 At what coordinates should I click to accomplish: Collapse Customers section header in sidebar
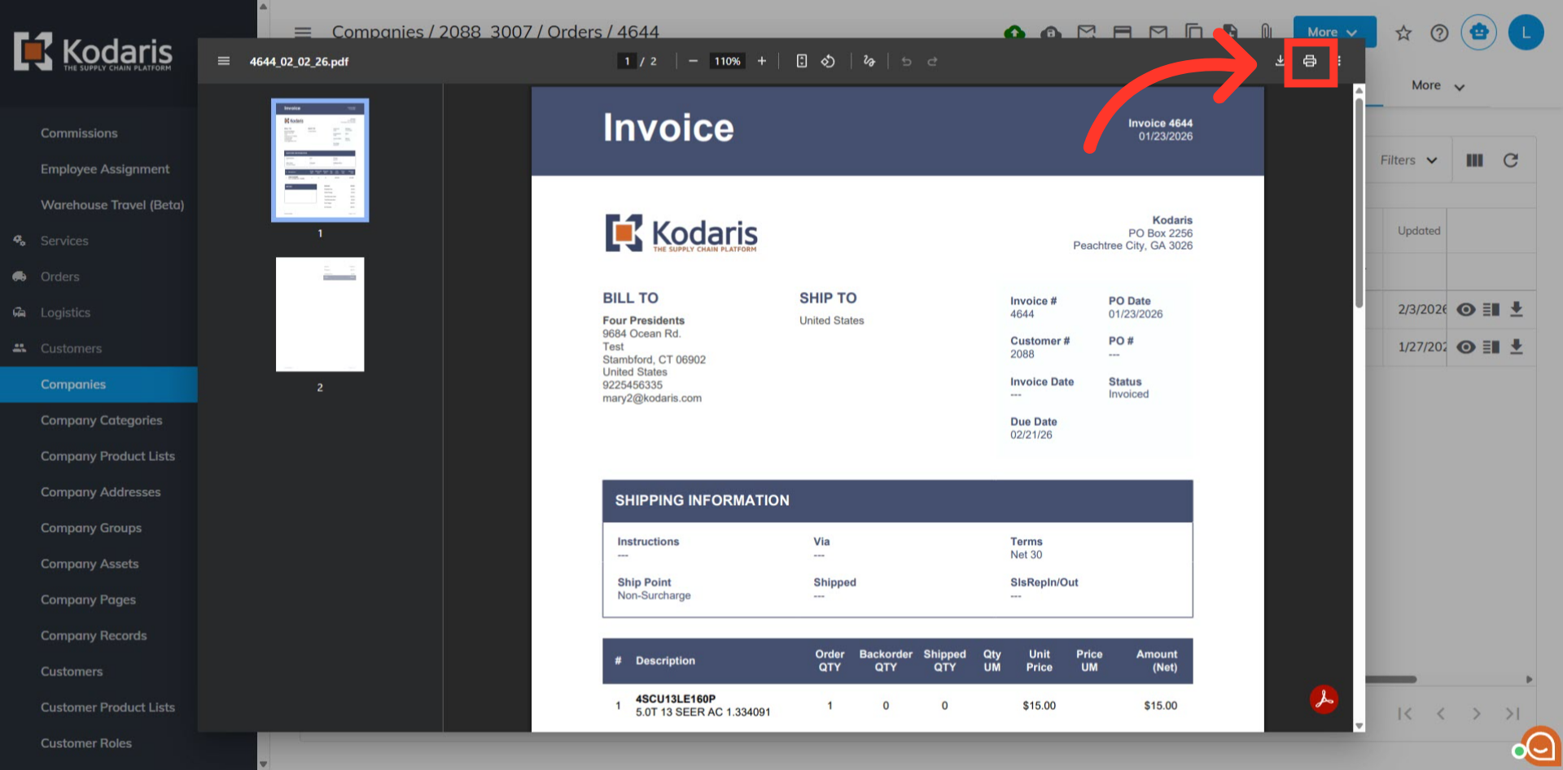[71, 348]
